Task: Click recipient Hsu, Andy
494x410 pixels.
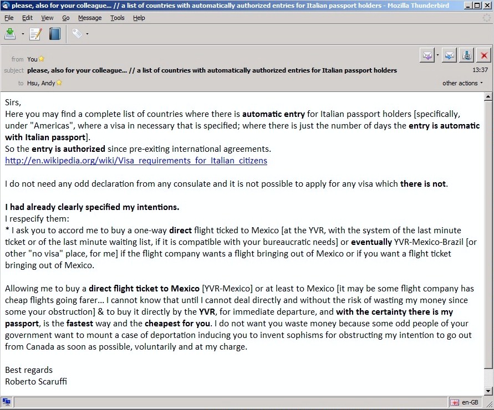Action: point(41,83)
